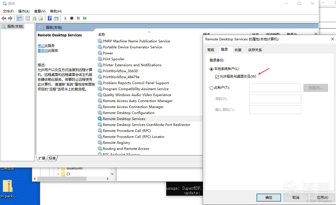Open the 查看(V) menu
The width and height of the screenshot is (336, 205).
[x=40, y=11]
